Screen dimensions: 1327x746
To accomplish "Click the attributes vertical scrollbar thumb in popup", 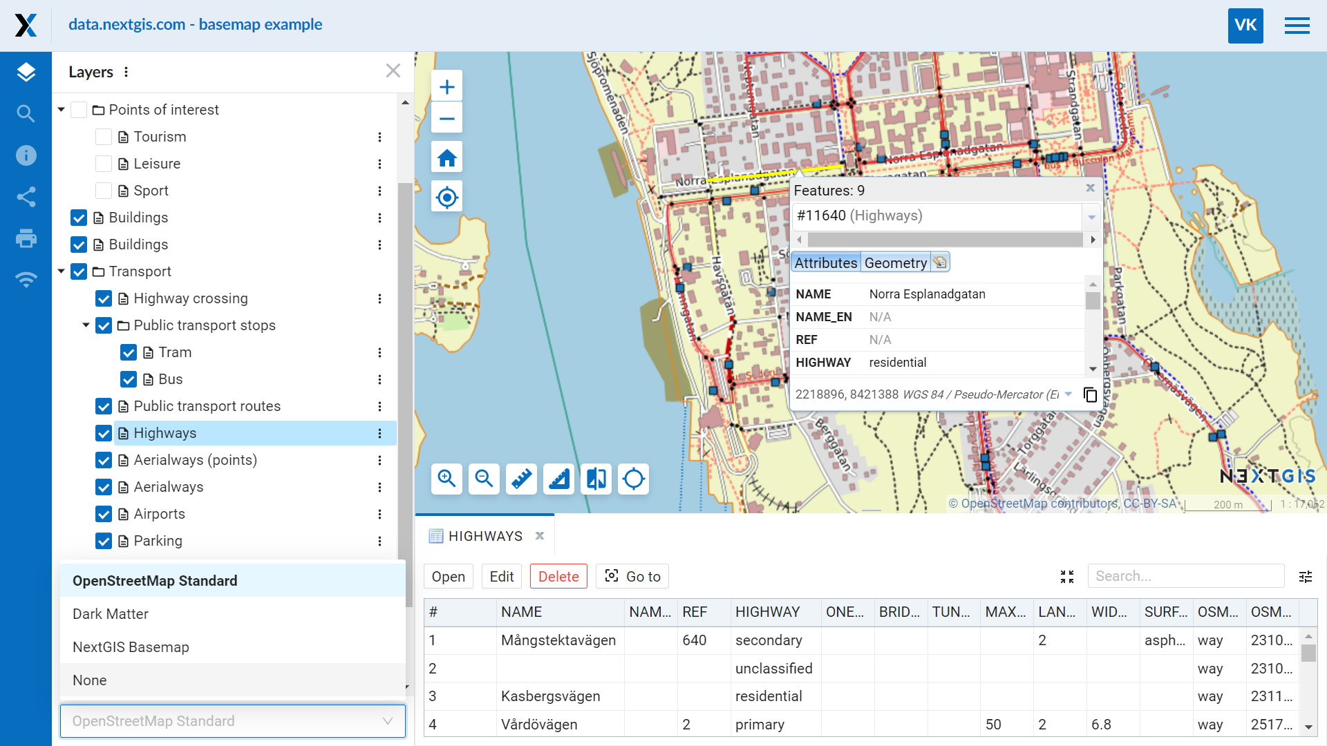I will [1093, 301].
